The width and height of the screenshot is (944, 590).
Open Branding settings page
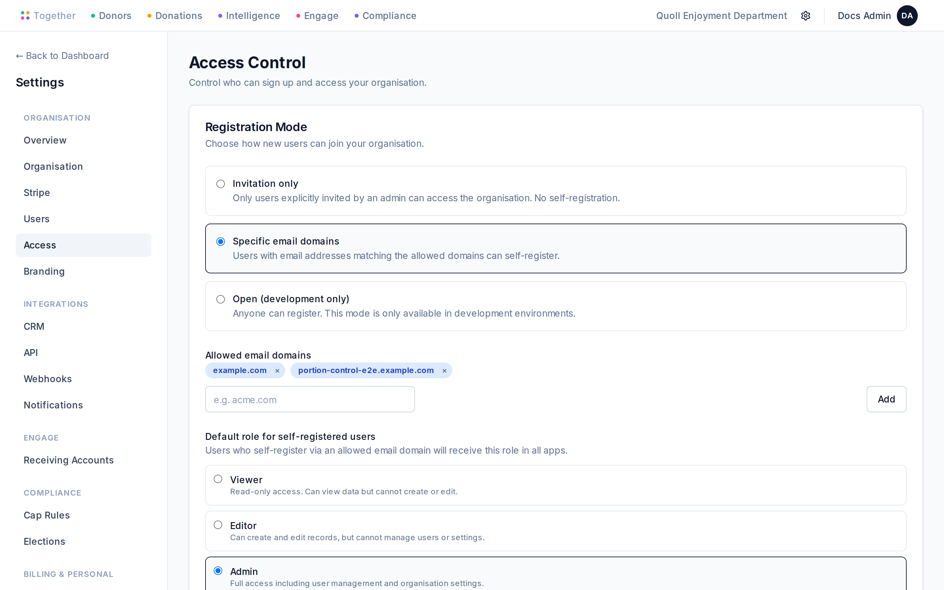pyautogui.click(x=84, y=271)
